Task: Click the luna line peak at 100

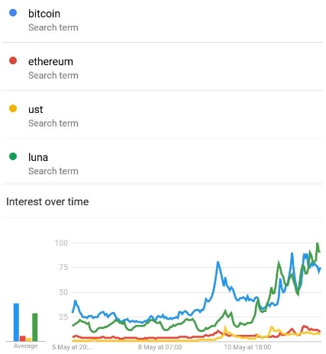Action: (318, 243)
